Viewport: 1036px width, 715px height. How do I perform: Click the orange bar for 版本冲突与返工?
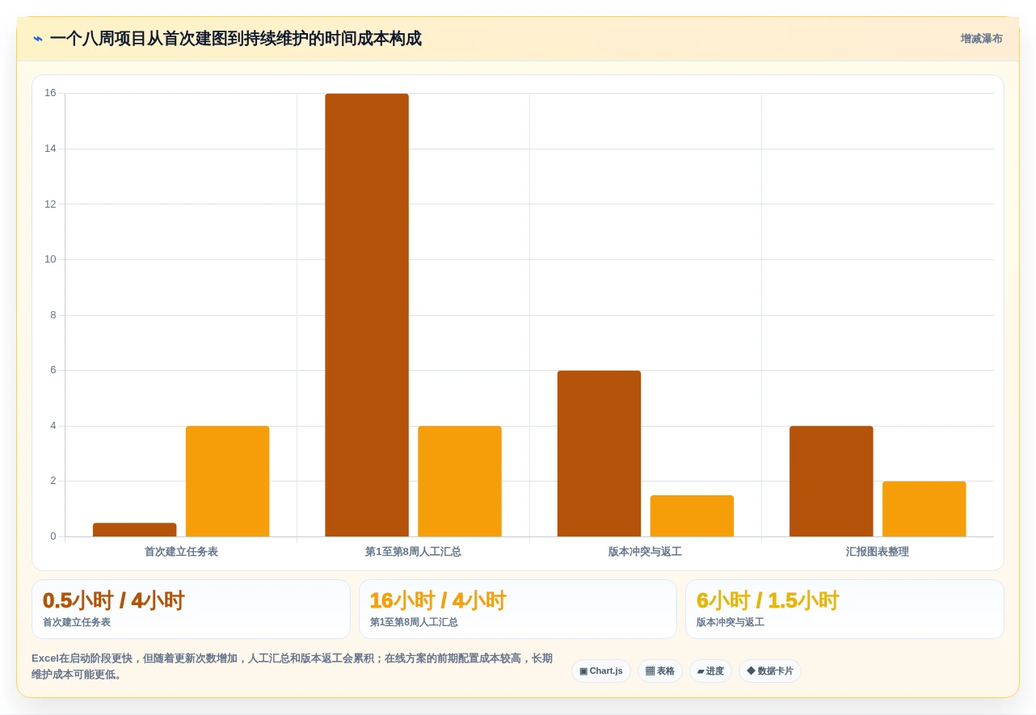692,516
